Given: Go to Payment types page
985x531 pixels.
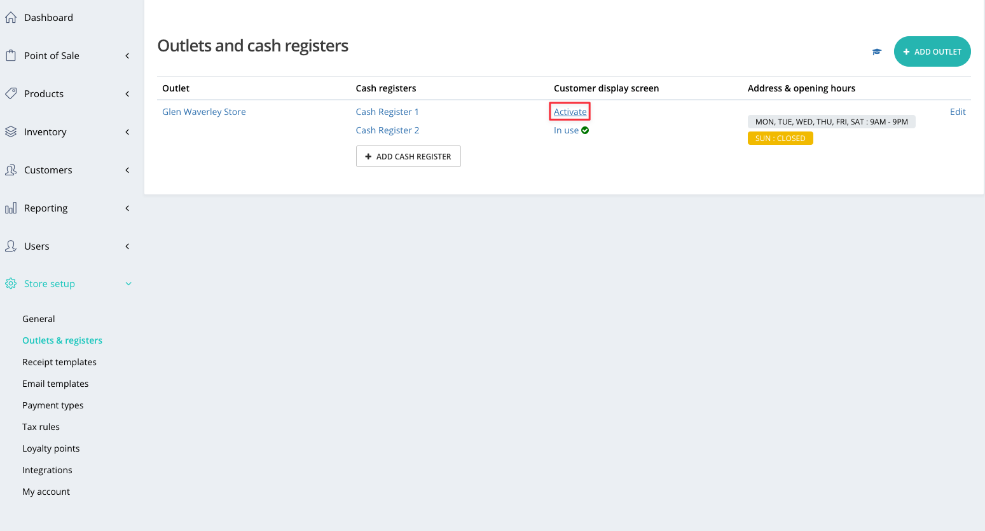Looking at the screenshot, I should click(53, 405).
